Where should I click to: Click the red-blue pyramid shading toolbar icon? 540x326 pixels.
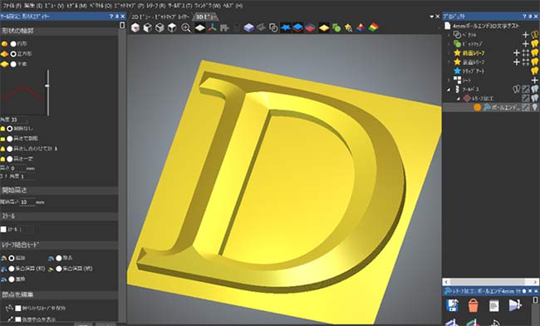(x=361, y=27)
